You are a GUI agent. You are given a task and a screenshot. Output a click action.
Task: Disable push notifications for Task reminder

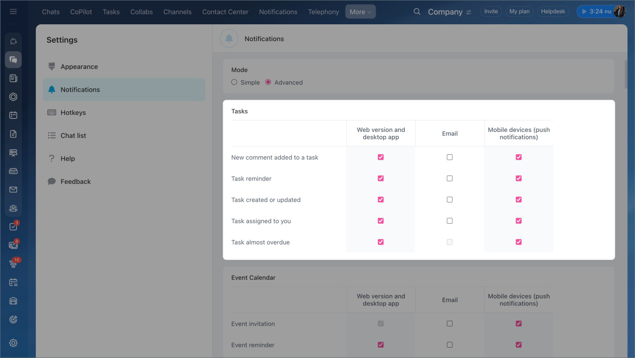pos(518,179)
